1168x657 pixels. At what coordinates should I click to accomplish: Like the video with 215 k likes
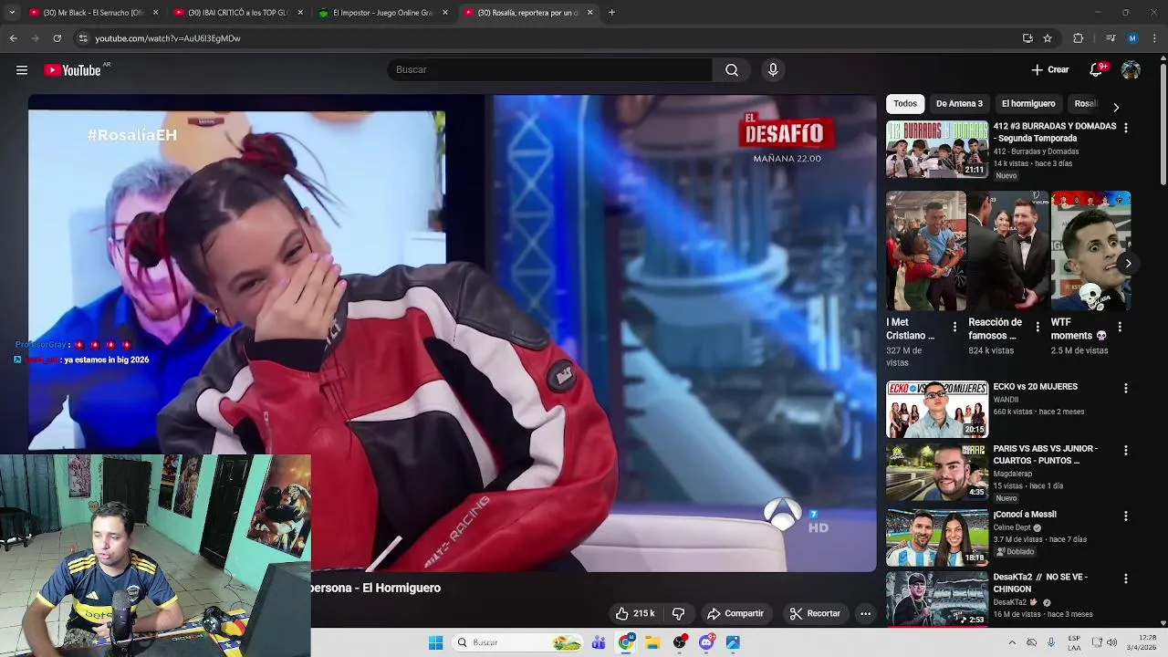pyautogui.click(x=634, y=613)
